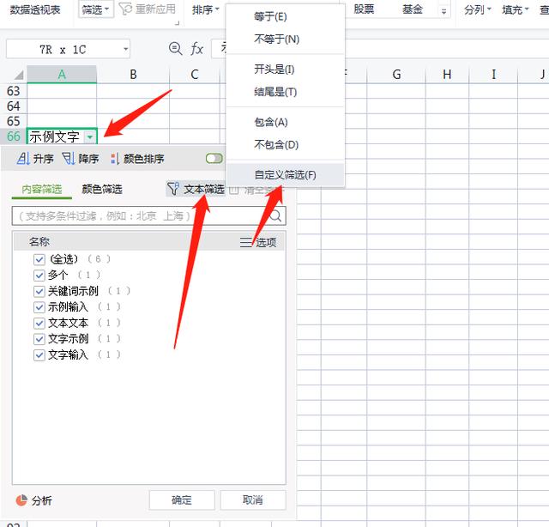Open the 选项 options list icon
The height and width of the screenshot is (527, 549).
point(246,242)
